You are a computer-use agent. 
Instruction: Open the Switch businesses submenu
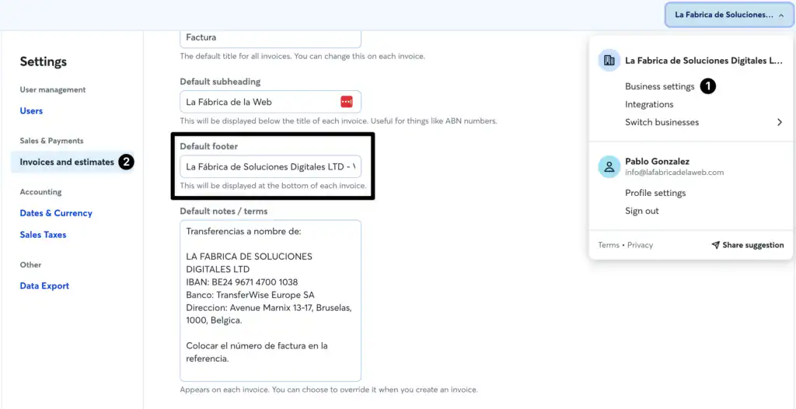tap(662, 122)
